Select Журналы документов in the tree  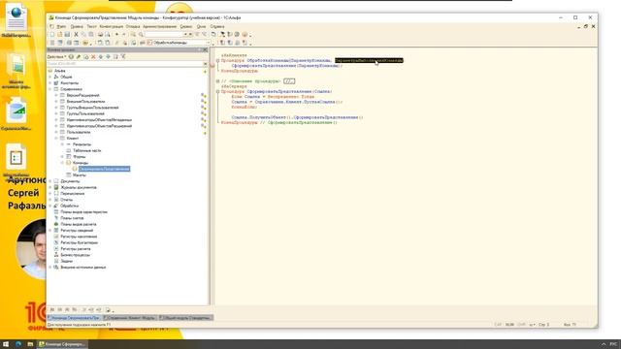tap(79, 187)
